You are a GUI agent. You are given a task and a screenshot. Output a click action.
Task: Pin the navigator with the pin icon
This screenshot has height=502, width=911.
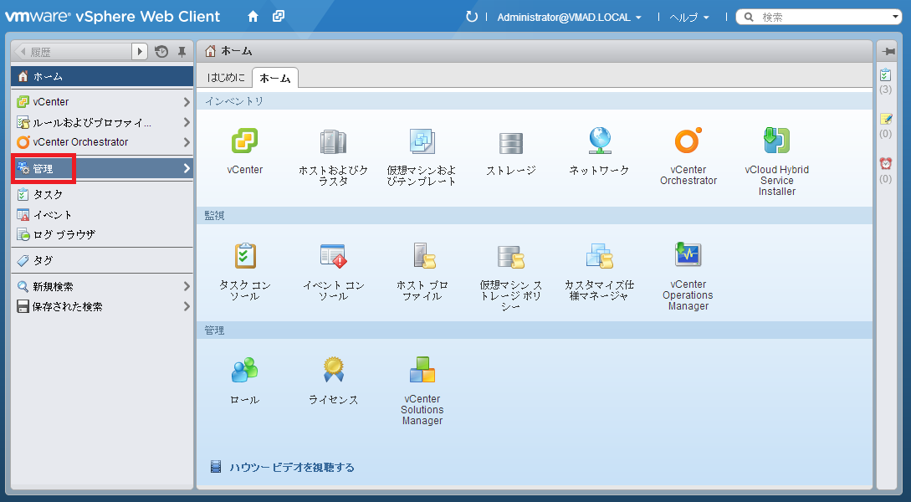[182, 52]
